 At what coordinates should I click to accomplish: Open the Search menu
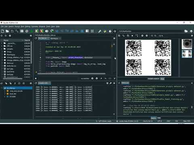point(11,27)
